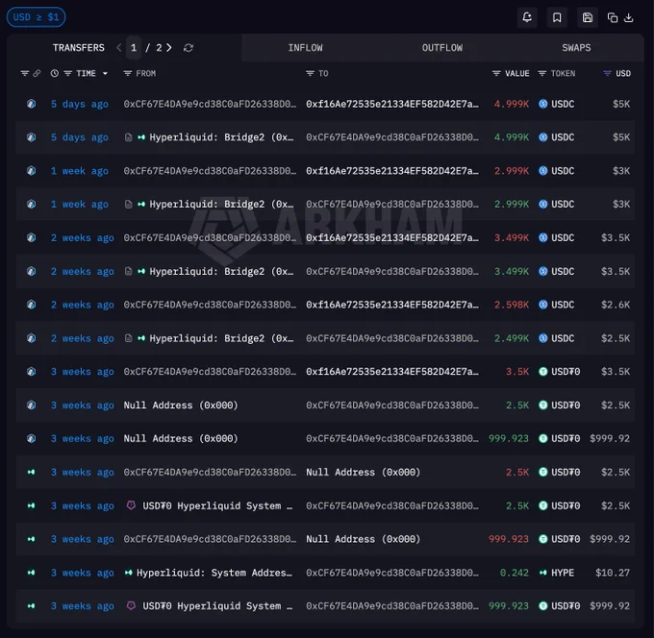The width and height of the screenshot is (654, 638).
Task: Click USDC token icon in the green 3.499K row
Action: [x=543, y=271]
